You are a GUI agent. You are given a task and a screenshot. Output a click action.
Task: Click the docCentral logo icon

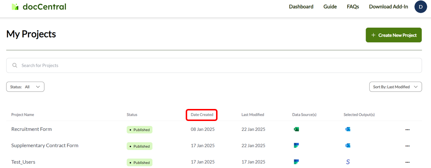[x=15, y=7]
